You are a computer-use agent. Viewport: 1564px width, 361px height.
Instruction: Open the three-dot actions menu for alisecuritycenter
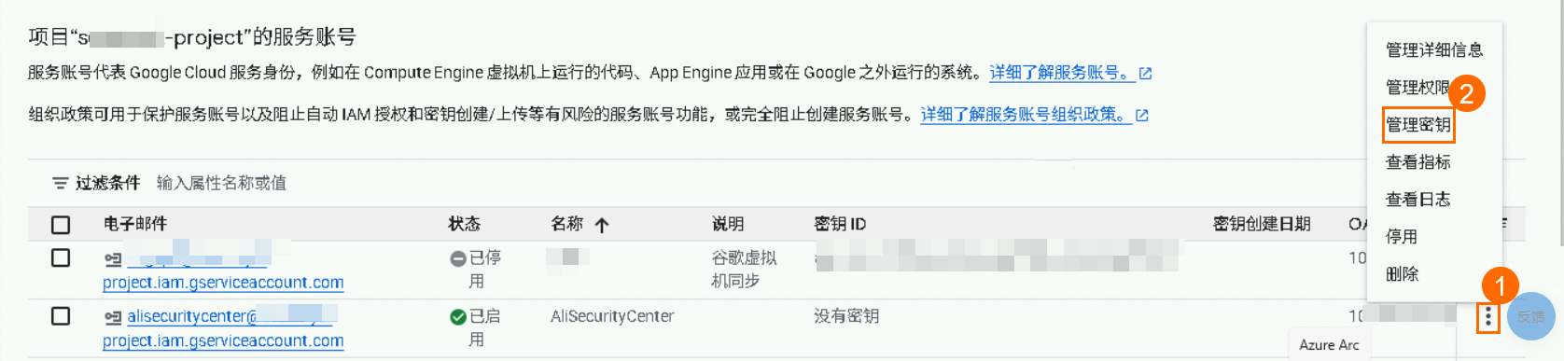[x=1487, y=318]
